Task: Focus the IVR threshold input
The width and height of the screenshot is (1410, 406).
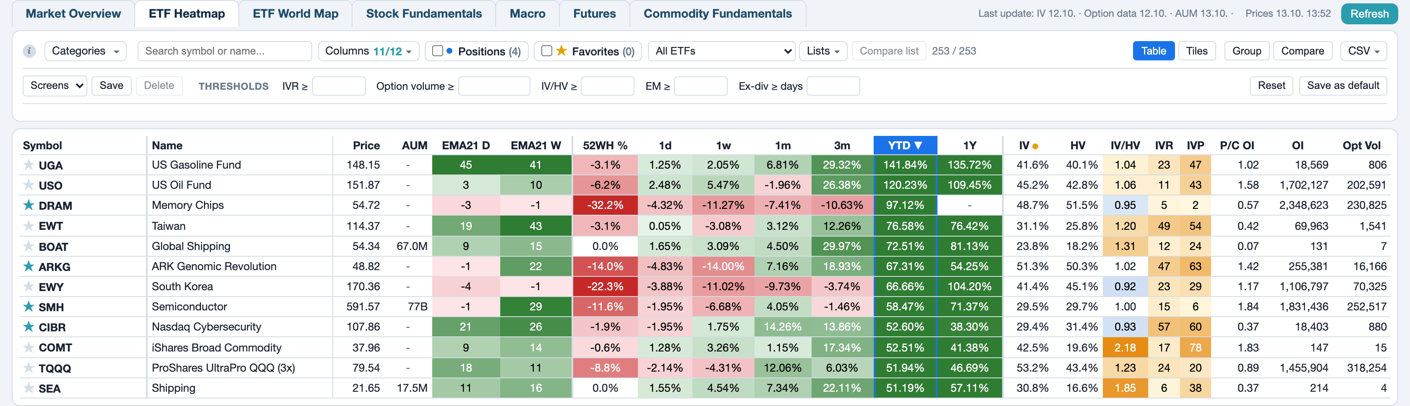Action: click(339, 86)
